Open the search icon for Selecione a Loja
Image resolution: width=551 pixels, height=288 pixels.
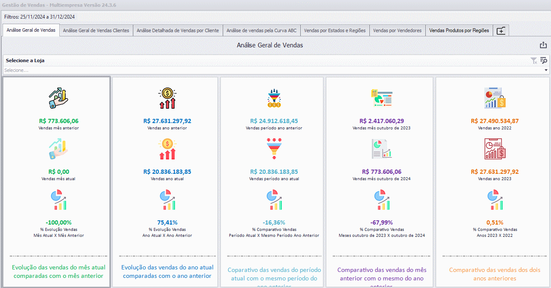543,61
